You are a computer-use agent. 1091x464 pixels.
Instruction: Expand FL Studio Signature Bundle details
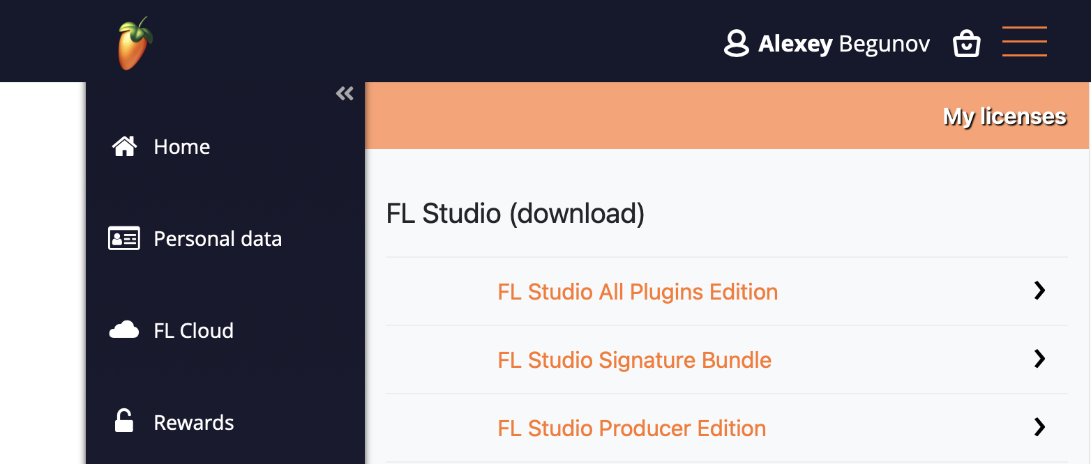point(1039,359)
